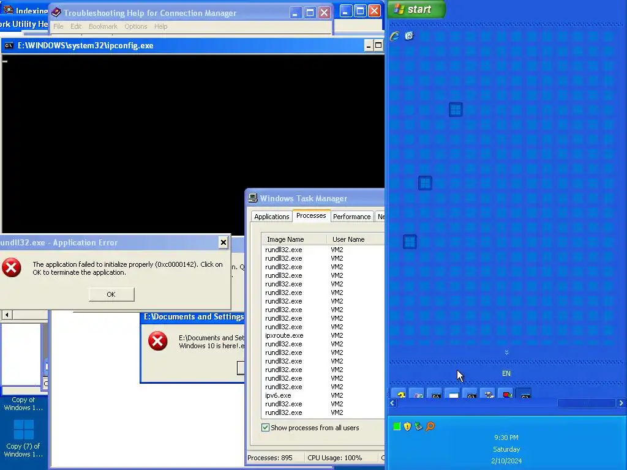This screenshot has width=627, height=470.
Task: Click the taskbar scroll right arrow
Action: coord(621,403)
